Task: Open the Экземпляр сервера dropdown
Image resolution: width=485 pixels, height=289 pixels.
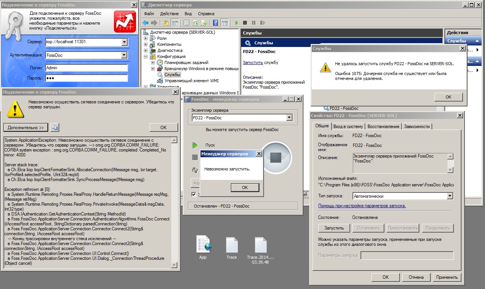Action: pyautogui.click(x=289, y=118)
